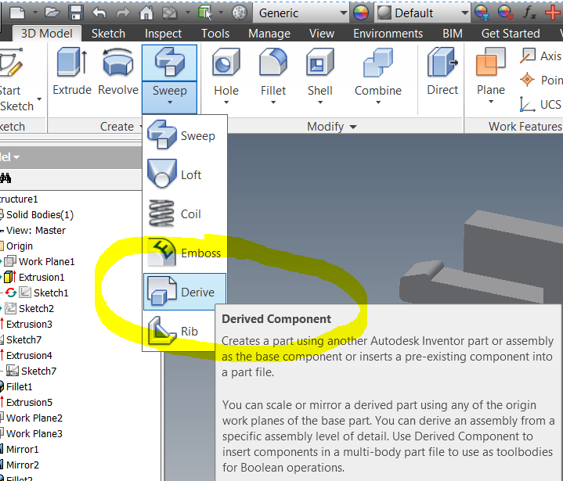Select Mirror2 in the browser
563x481 pixels.
[22, 465]
